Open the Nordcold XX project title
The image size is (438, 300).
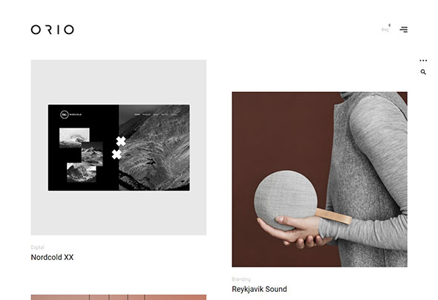(52, 257)
